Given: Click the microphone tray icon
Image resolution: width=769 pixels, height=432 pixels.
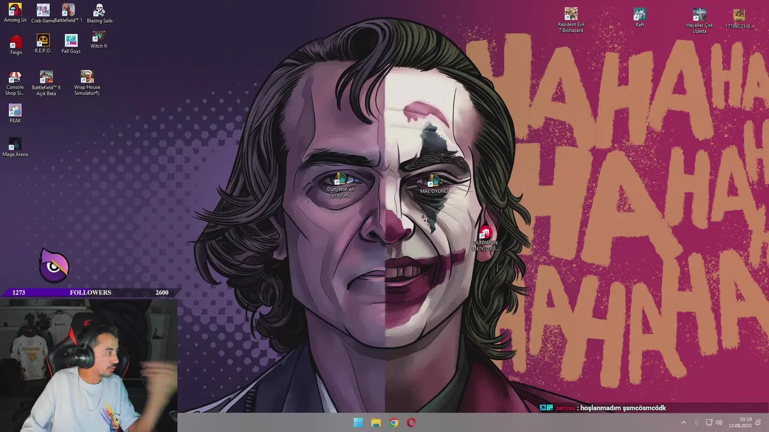Looking at the screenshot, I should coord(696,422).
